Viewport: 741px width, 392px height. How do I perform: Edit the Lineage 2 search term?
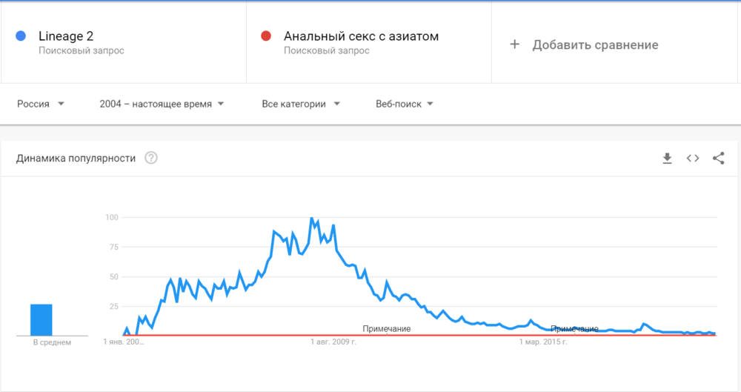66,36
